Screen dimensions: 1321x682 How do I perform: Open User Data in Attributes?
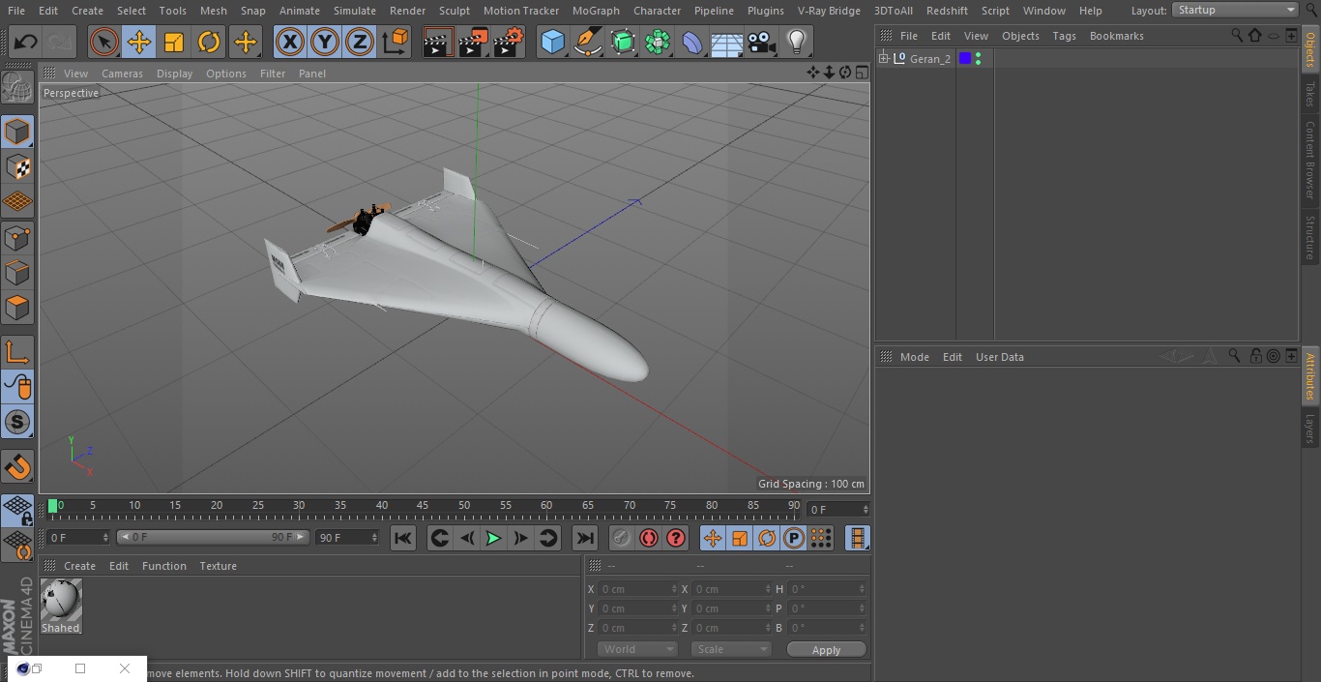pos(999,357)
